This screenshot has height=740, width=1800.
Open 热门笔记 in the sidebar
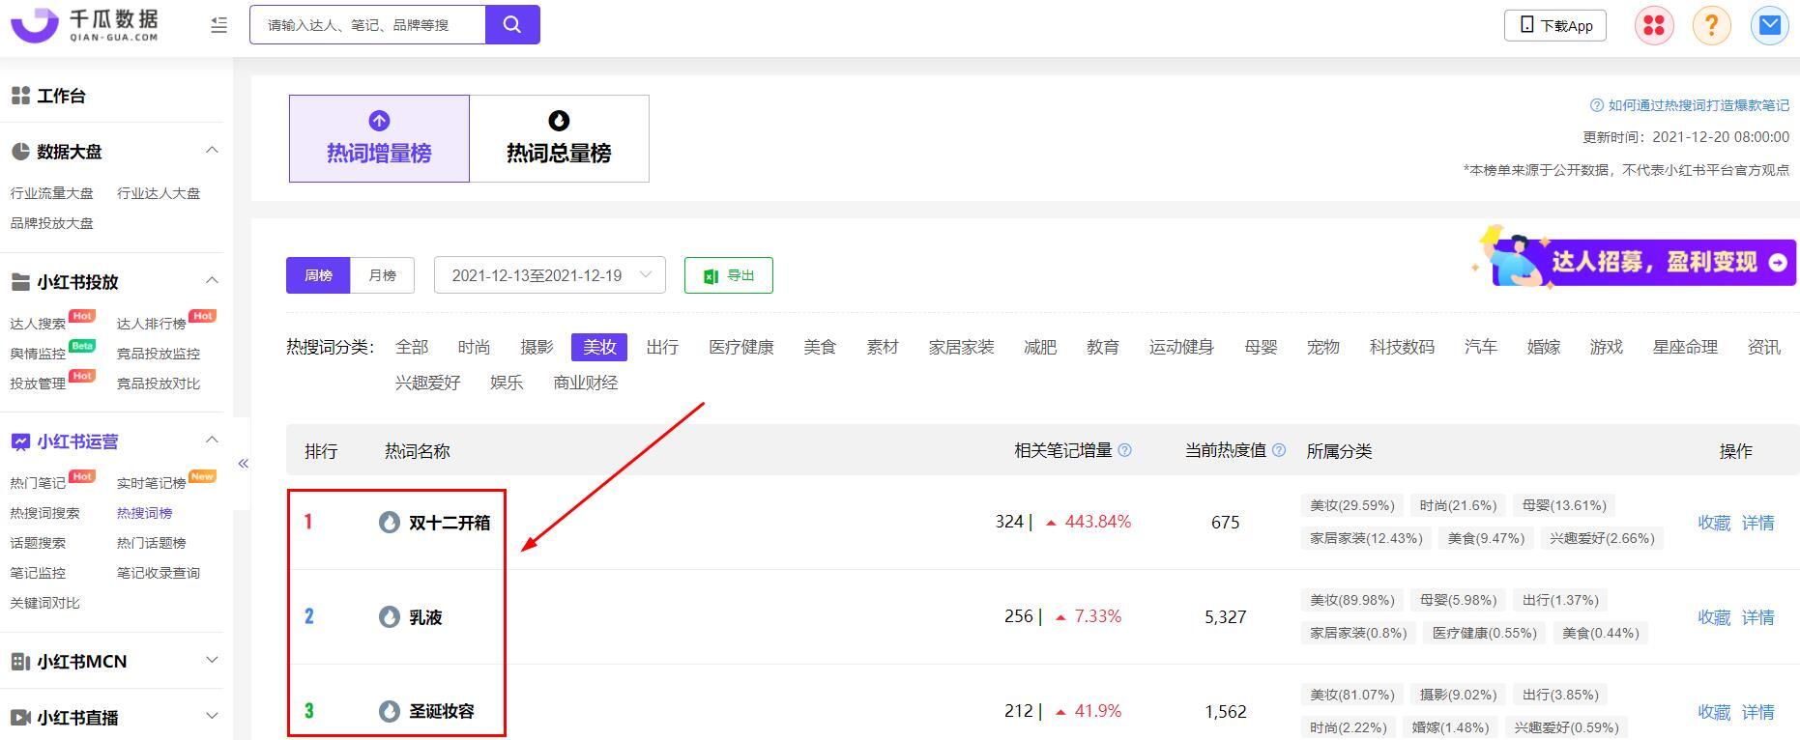(38, 483)
